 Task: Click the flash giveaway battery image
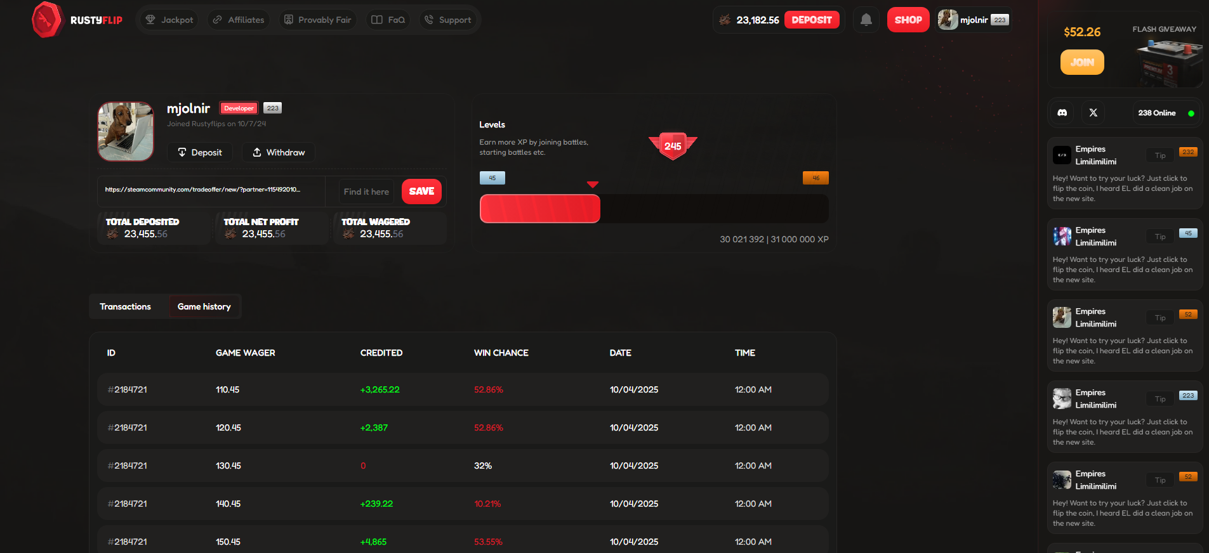[x=1168, y=62]
